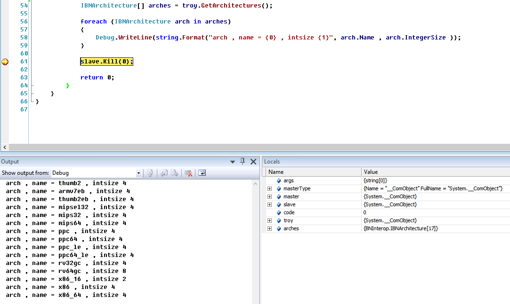Click the return 0; statement on line 63
510x304 pixels.
pos(97,77)
